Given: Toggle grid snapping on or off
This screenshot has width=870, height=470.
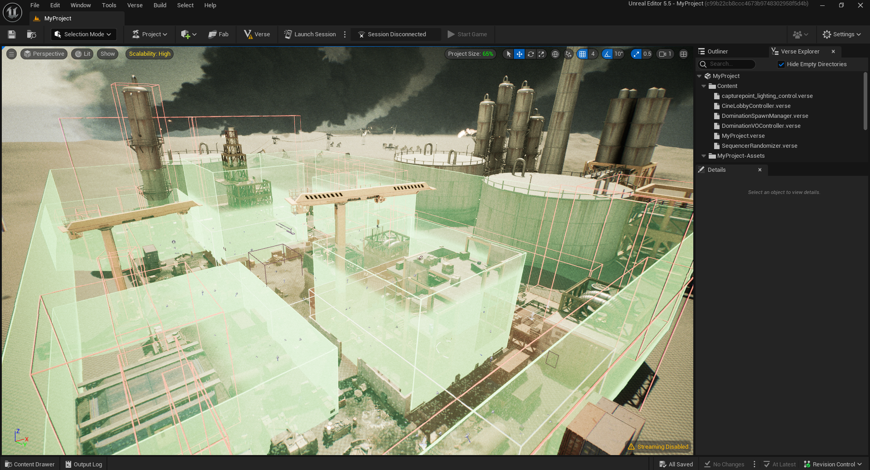Looking at the screenshot, I should (x=583, y=54).
